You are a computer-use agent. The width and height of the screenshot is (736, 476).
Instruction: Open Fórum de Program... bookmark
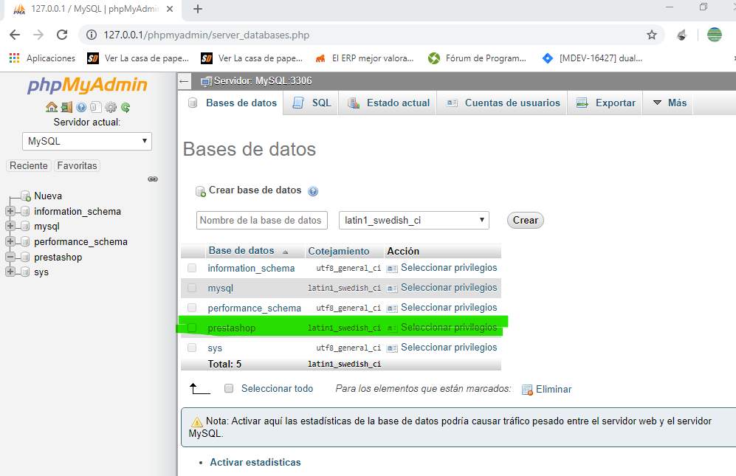tap(478, 58)
